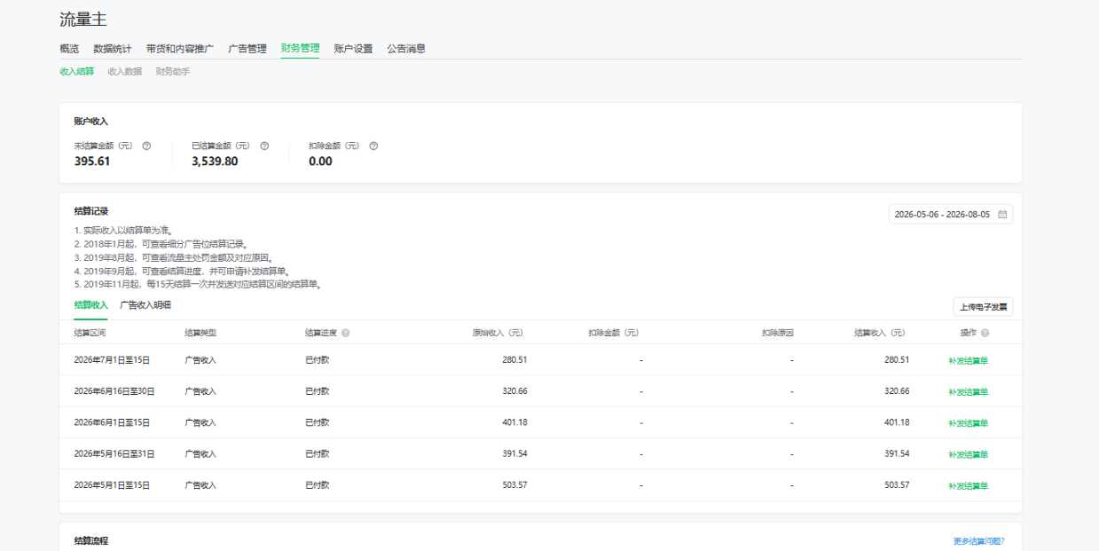
Task: Click 流量主 page title
Action: click(83, 20)
